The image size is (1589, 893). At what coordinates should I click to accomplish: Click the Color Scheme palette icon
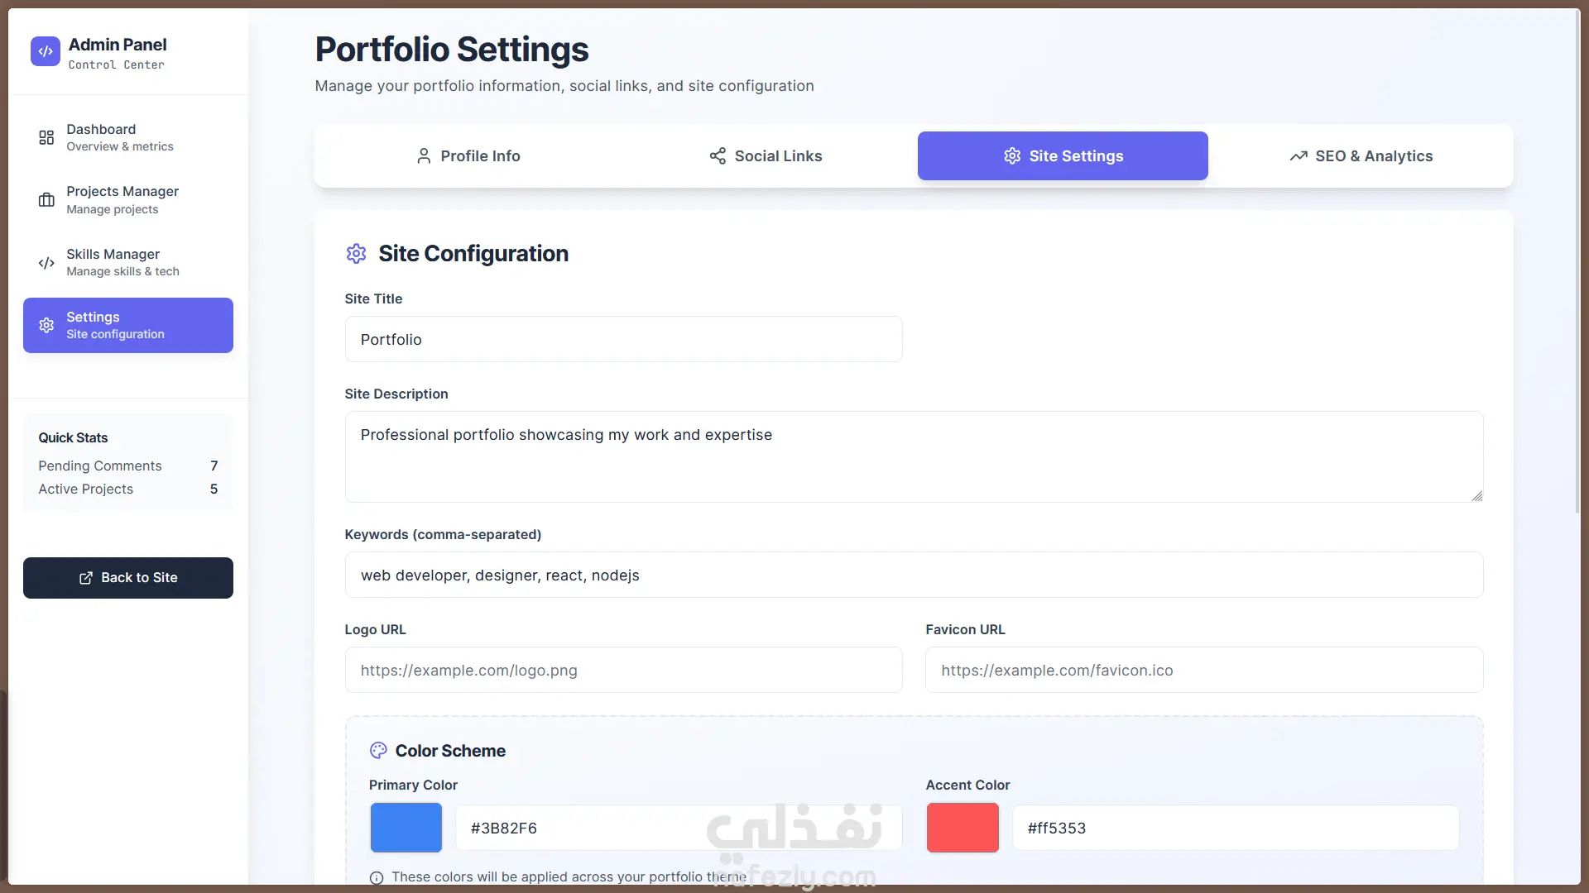pyautogui.click(x=378, y=751)
